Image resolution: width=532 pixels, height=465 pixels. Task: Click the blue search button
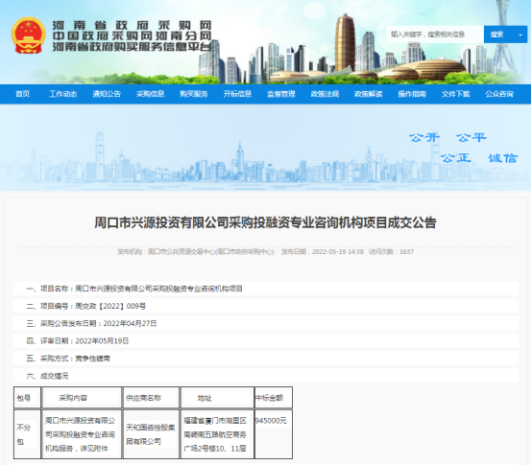tap(497, 35)
